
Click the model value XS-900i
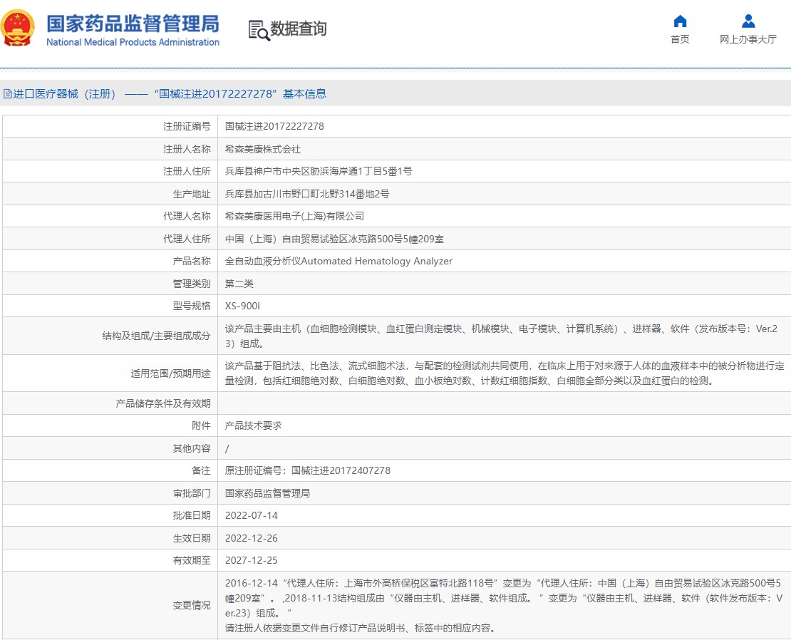(x=242, y=306)
